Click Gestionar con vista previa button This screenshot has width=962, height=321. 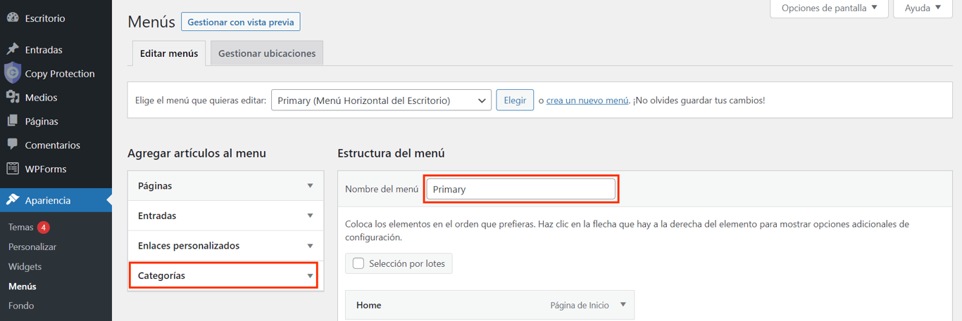click(x=241, y=22)
